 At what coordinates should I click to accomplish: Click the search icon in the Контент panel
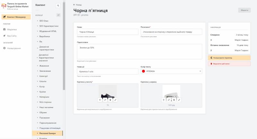[58, 5]
